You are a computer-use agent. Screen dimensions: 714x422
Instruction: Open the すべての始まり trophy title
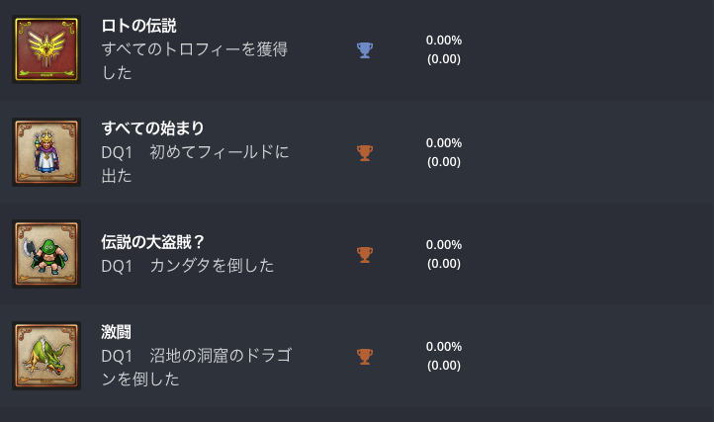(x=152, y=127)
